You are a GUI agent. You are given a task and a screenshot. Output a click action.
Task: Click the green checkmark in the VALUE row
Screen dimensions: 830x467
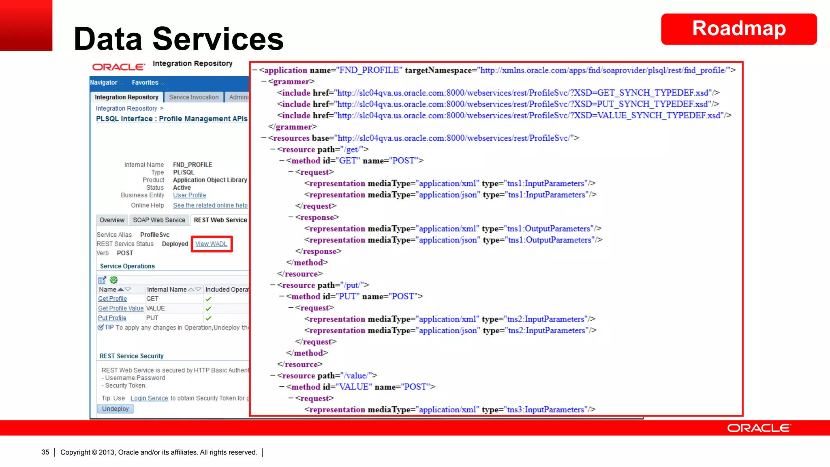(x=208, y=308)
